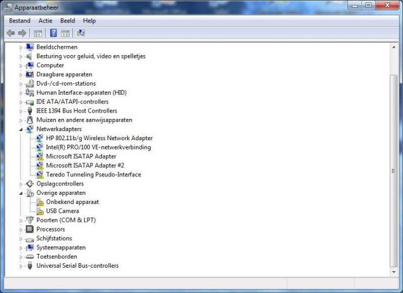This screenshot has width=403, height=293.
Task: Click the warning icon of Microsoft ISATAP Adapter #2
Action: [40, 165]
